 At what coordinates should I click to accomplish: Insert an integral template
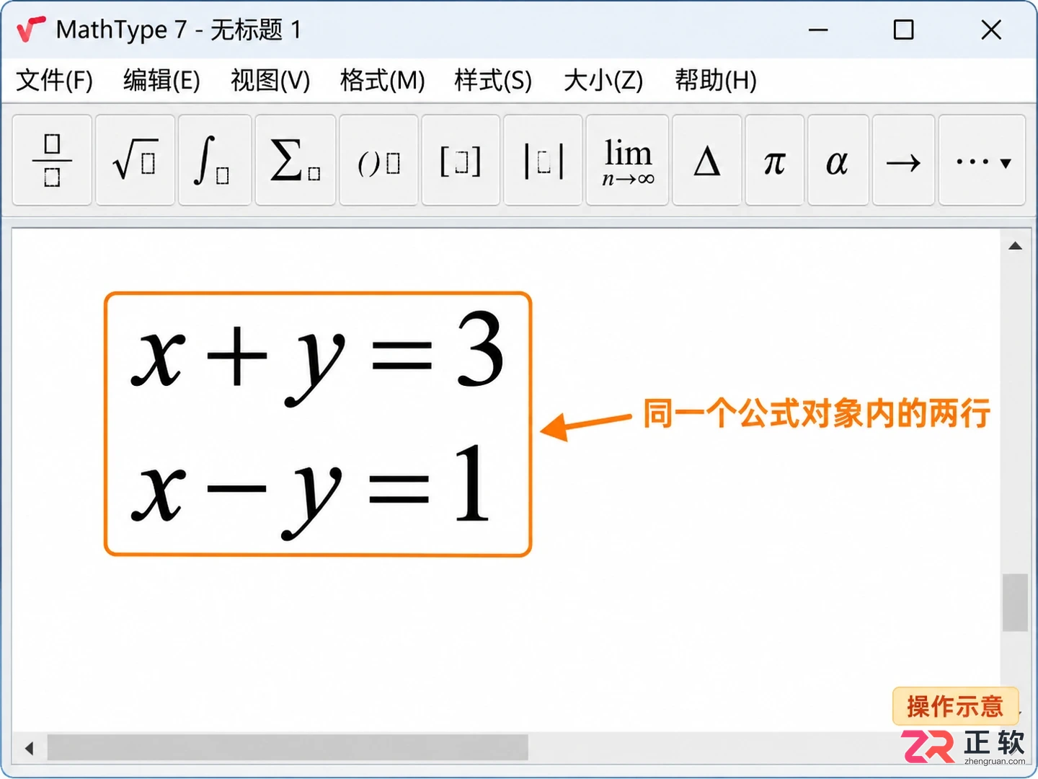tap(215, 160)
